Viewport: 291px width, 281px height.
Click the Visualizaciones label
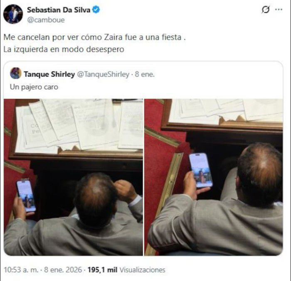(x=142, y=270)
